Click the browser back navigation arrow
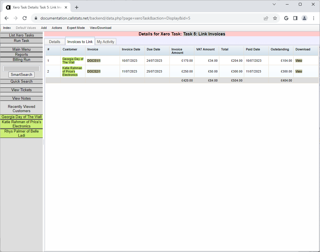 (7, 18)
